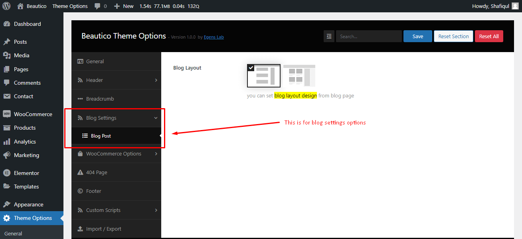Click the plus icon beside New
Viewport: 522px width, 239px height.
tap(117, 6)
